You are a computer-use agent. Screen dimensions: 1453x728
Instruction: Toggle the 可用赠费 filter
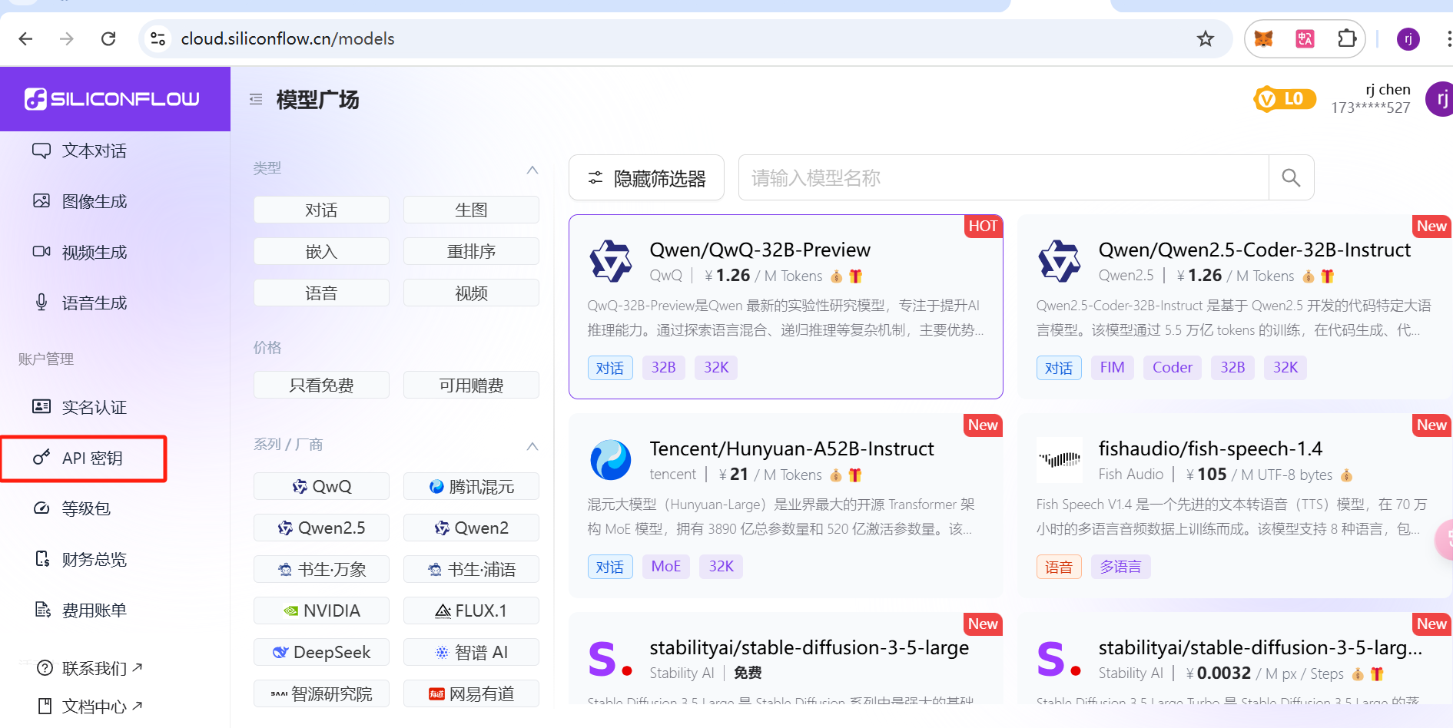pos(471,386)
